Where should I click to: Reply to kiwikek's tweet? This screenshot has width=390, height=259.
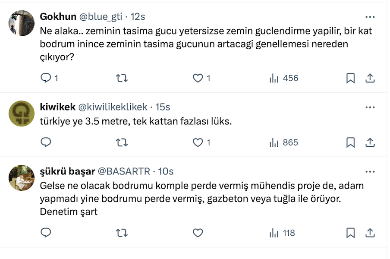[x=46, y=142]
